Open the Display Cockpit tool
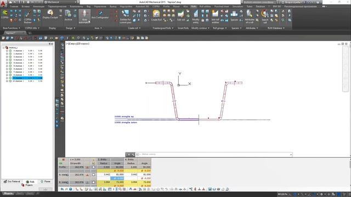The image size is (351, 197). [50, 14]
